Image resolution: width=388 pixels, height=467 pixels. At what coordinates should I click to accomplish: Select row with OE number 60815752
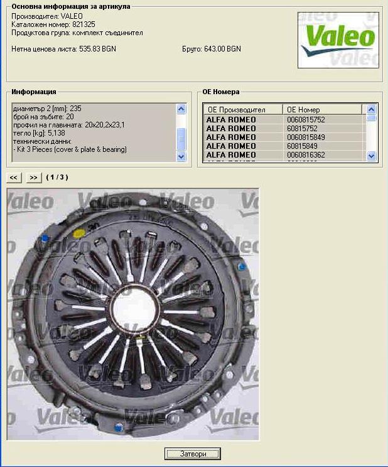[x=284, y=128]
